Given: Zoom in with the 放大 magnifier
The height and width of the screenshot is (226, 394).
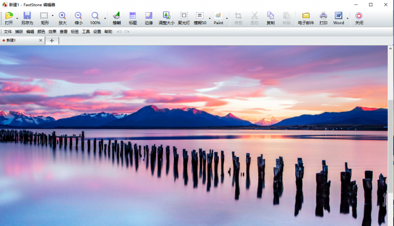Looking at the screenshot, I should click(x=62, y=18).
